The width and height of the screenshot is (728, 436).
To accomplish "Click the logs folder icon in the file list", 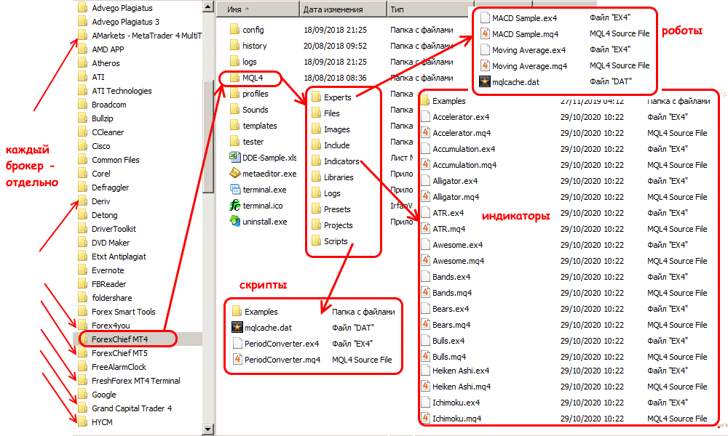I will (234, 62).
